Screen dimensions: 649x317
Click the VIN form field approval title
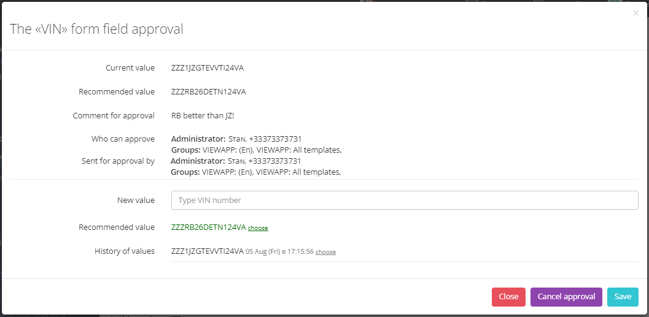pyautogui.click(x=96, y=29)
